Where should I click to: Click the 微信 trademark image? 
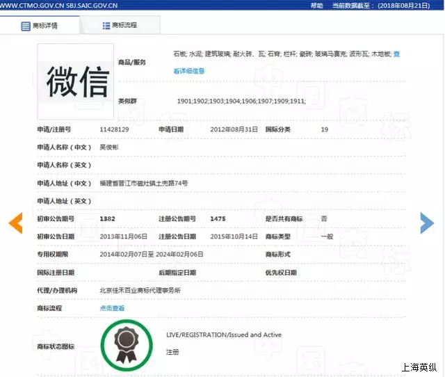(x=76, y=82)
